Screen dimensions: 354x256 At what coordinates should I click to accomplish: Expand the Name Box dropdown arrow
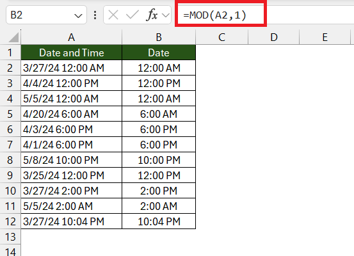78,16
